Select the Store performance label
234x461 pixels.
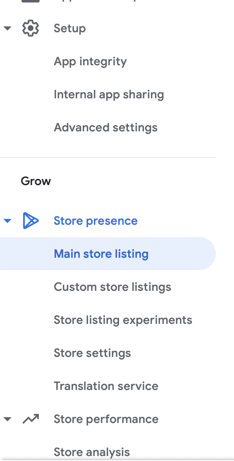(x=106, y=419)
